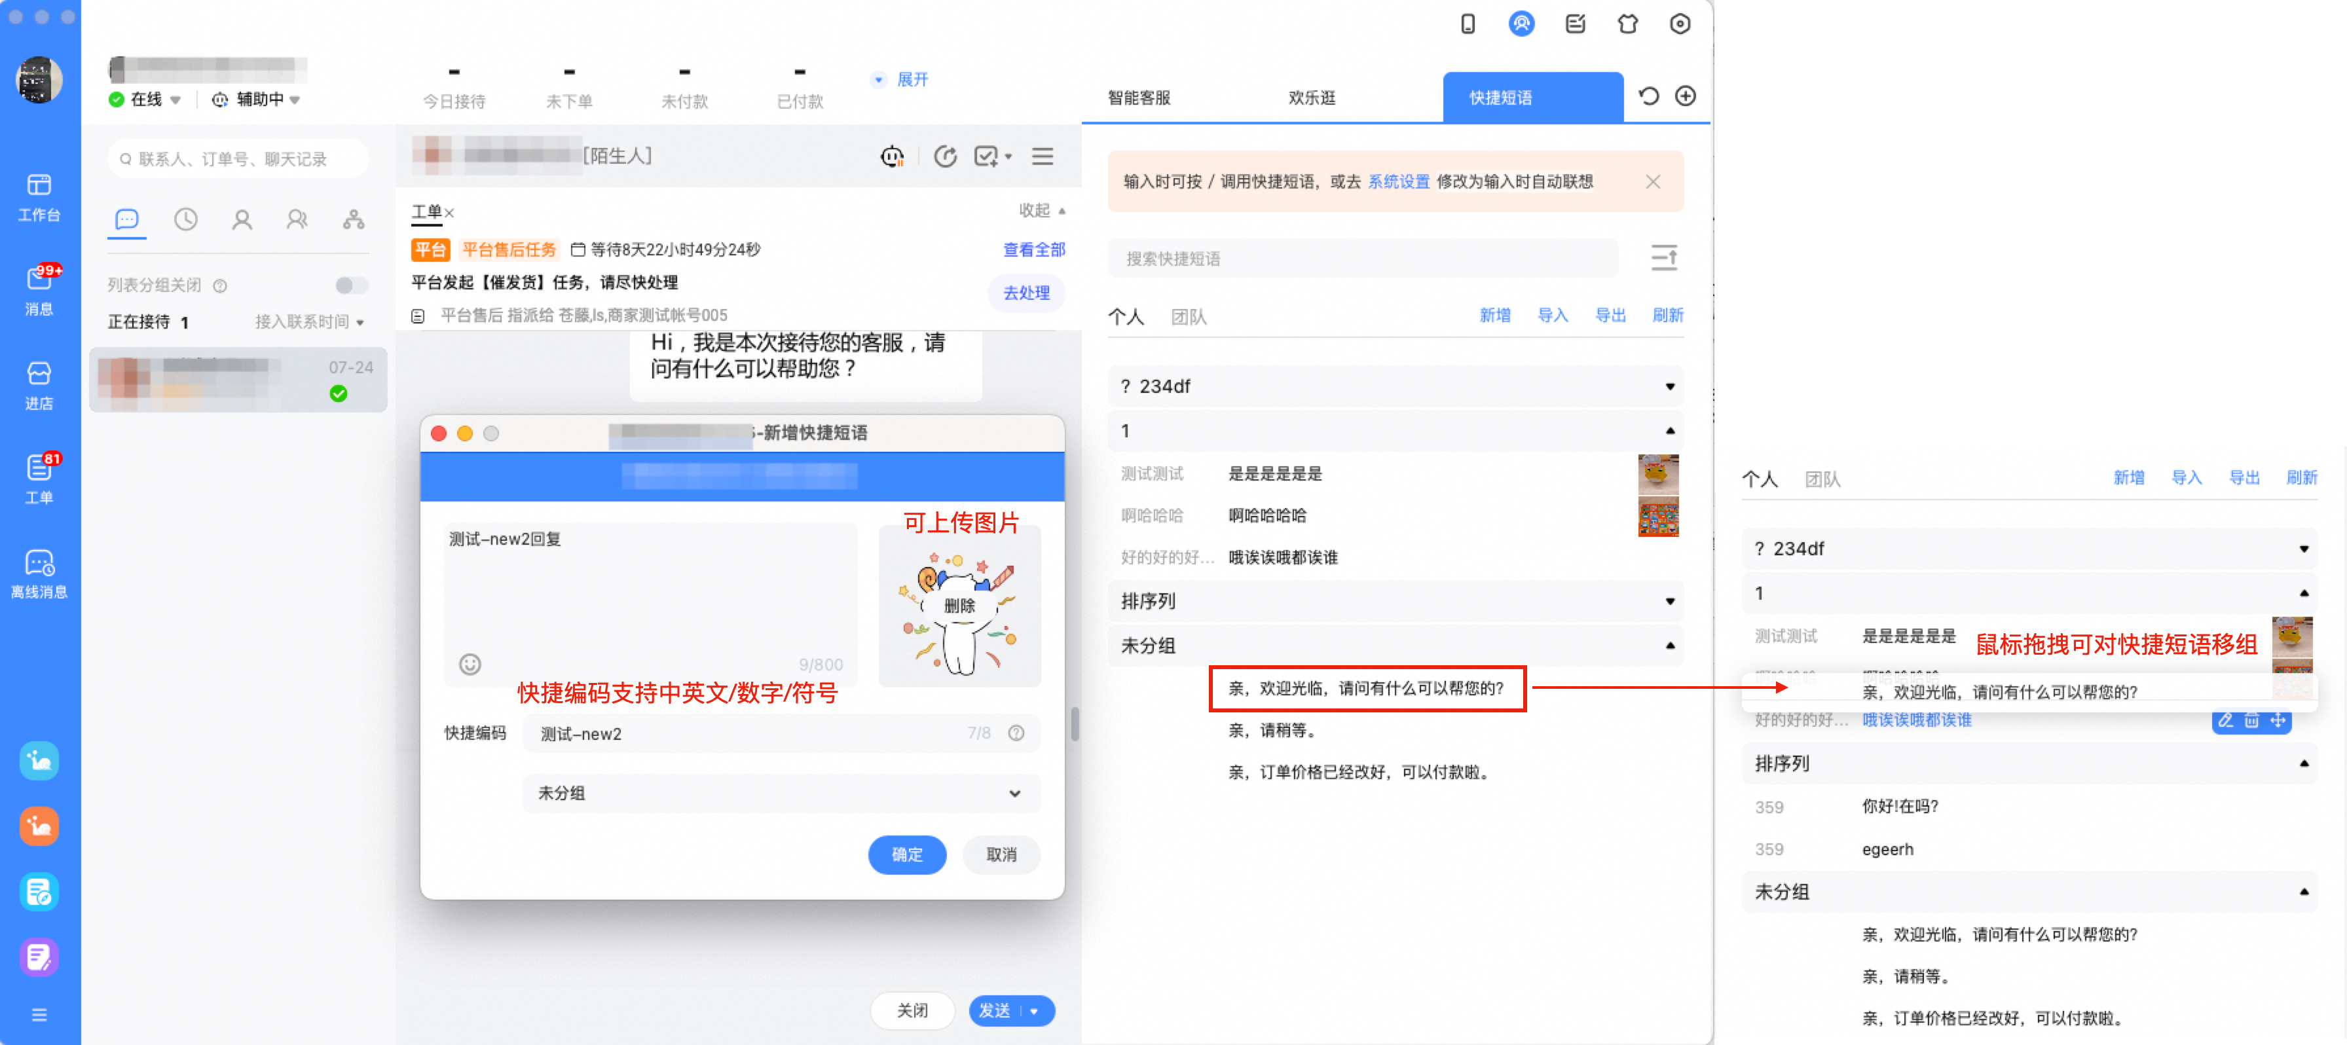Open the 工作台 workbench sidebar icon
This screenshot has width=2347, height=1045.
(39, 197)
